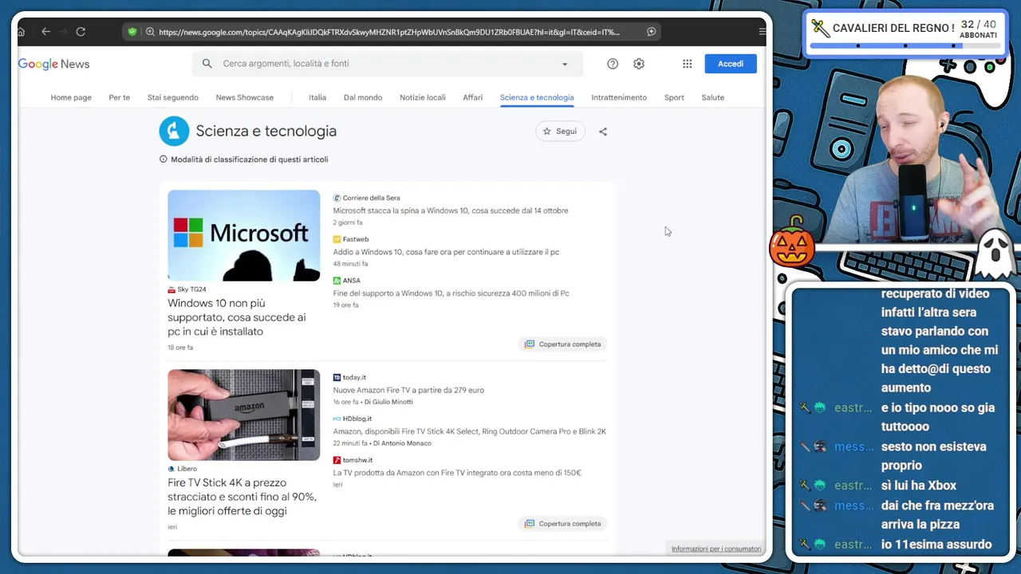The height and width of the screenshot is (574, 1021).
Task: Open the News Showcase tab
Action: 245,97
